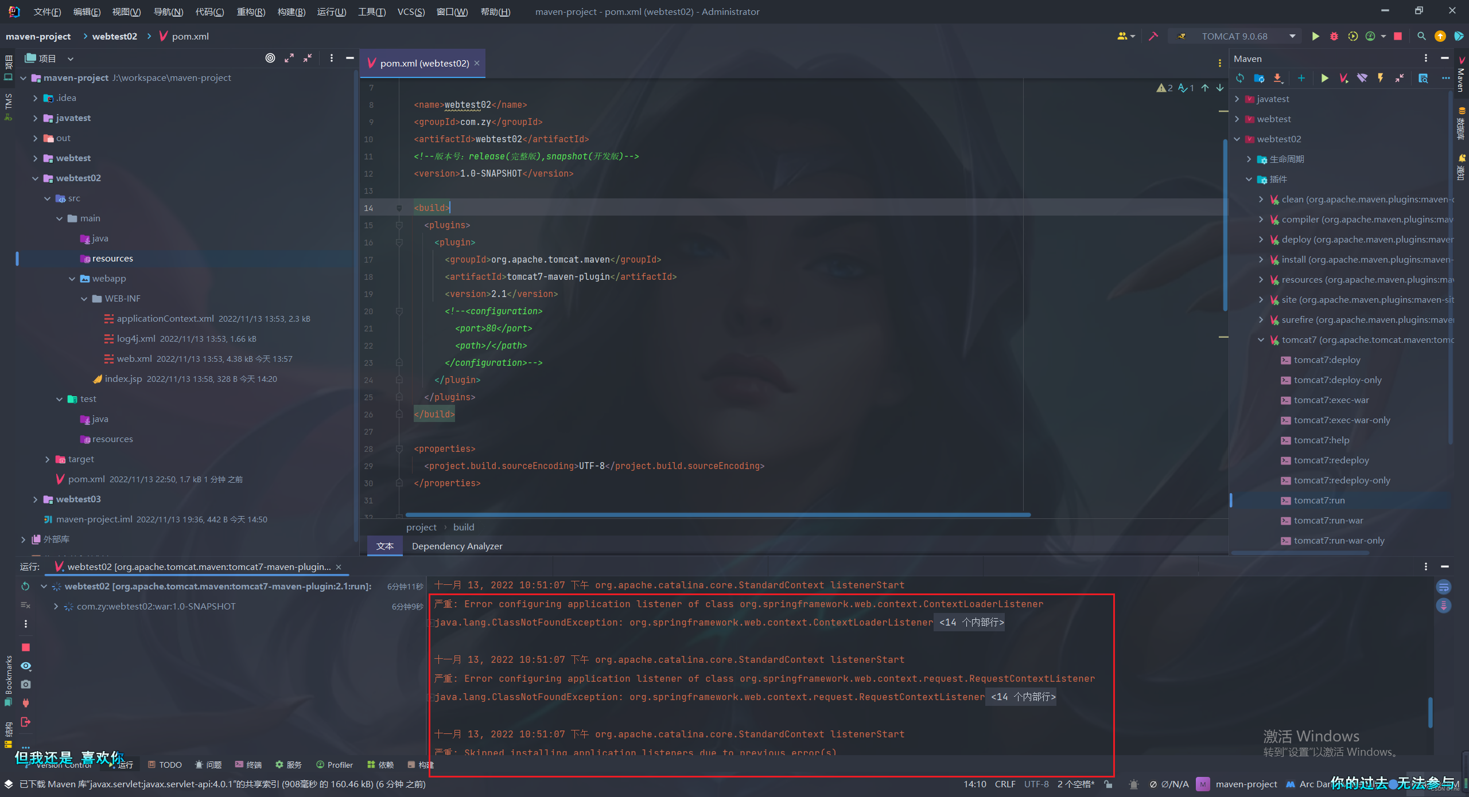This screenshot has width=1469, height=797.
Task: Select tomcat7:redeploy goal in Maven tree
Action: (x=1331, y=460)
